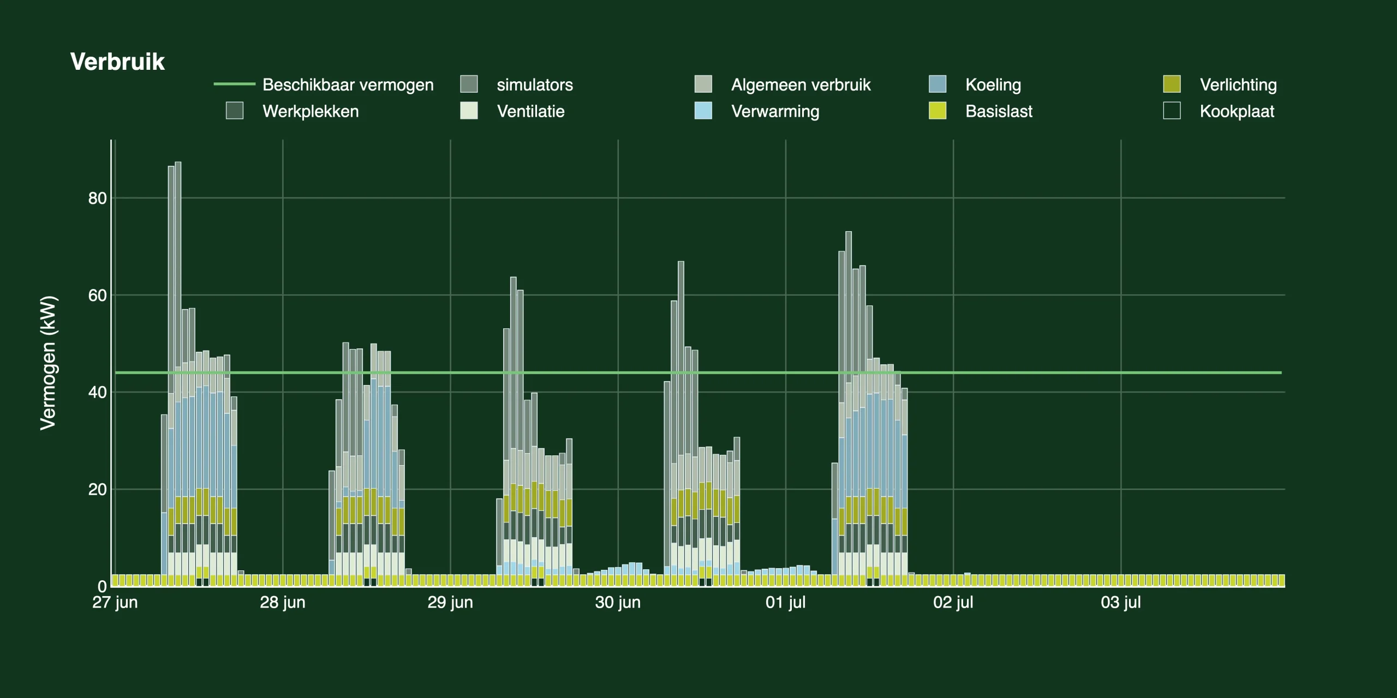Toggle the Beschikbaar vermogen legend entry
This screenshot has width=1397, height=698.
348,85
